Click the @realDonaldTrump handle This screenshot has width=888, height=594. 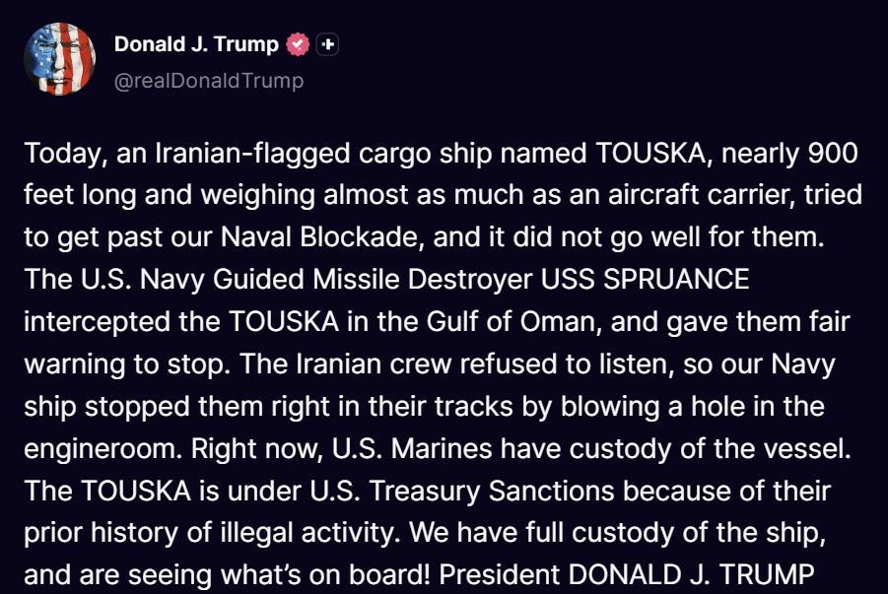209,81
